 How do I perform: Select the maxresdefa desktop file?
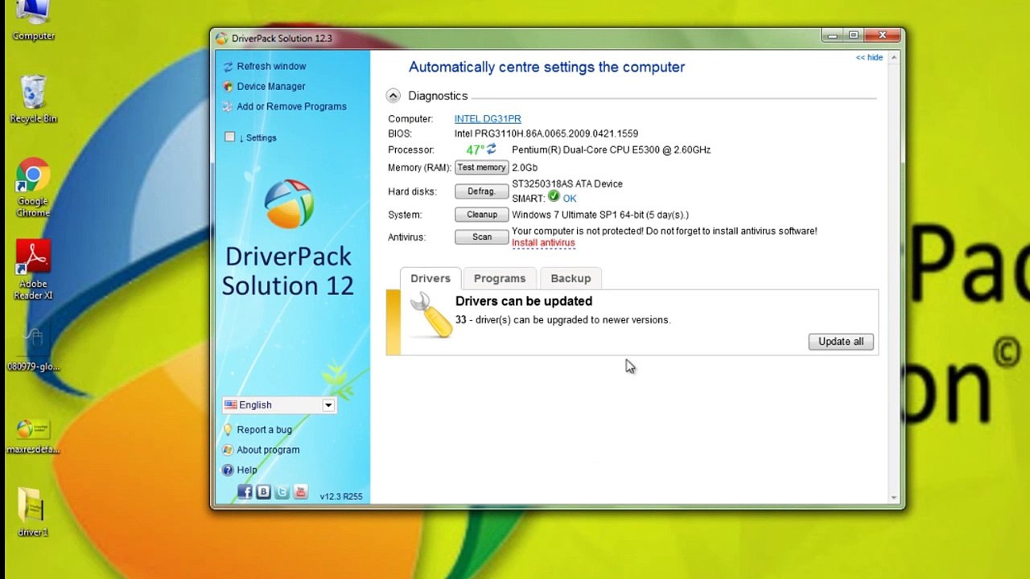coord(33,436)
